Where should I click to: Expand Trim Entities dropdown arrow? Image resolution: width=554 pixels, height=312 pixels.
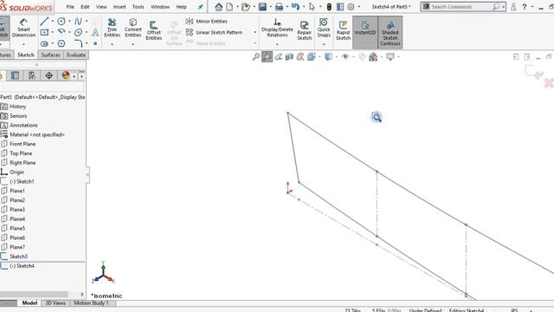tap(112, 44)
